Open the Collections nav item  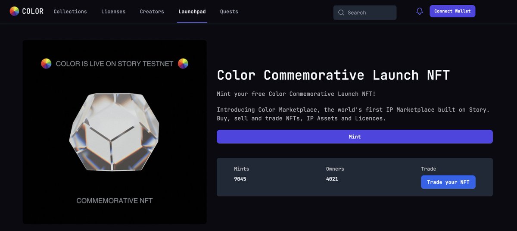tap(70, 12)
